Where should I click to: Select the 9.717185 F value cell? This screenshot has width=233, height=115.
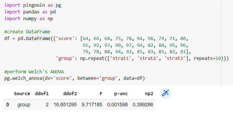click(x=92, y=105)
